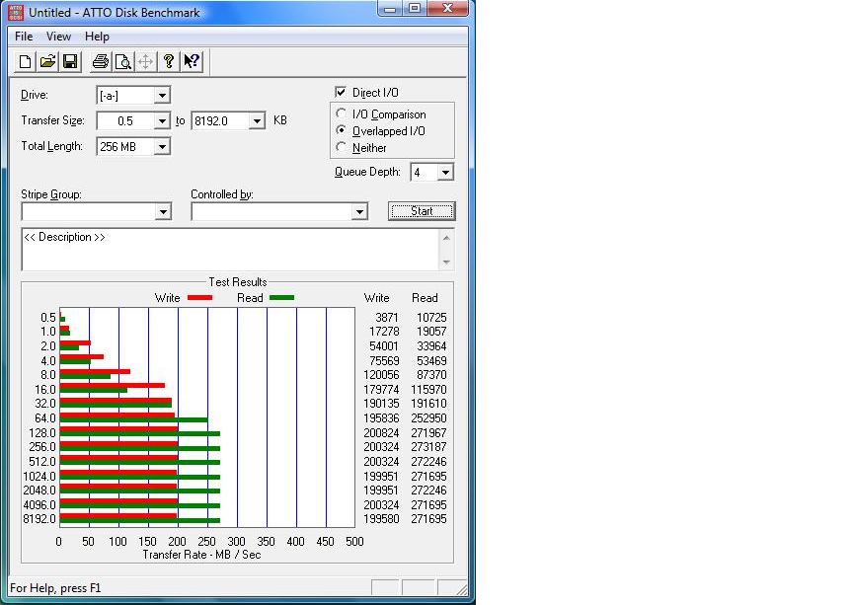Click the write value 200824
The height and width of the screenshot is (605, 853).
381,433
